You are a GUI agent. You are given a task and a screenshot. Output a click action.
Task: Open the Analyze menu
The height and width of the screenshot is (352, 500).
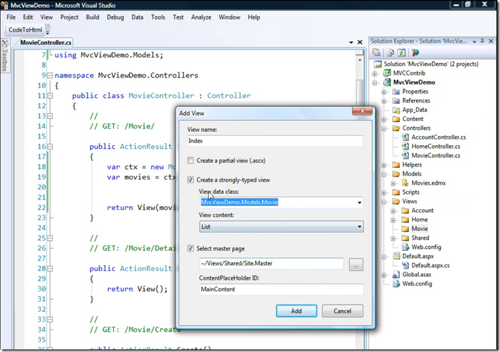(201, 17)
